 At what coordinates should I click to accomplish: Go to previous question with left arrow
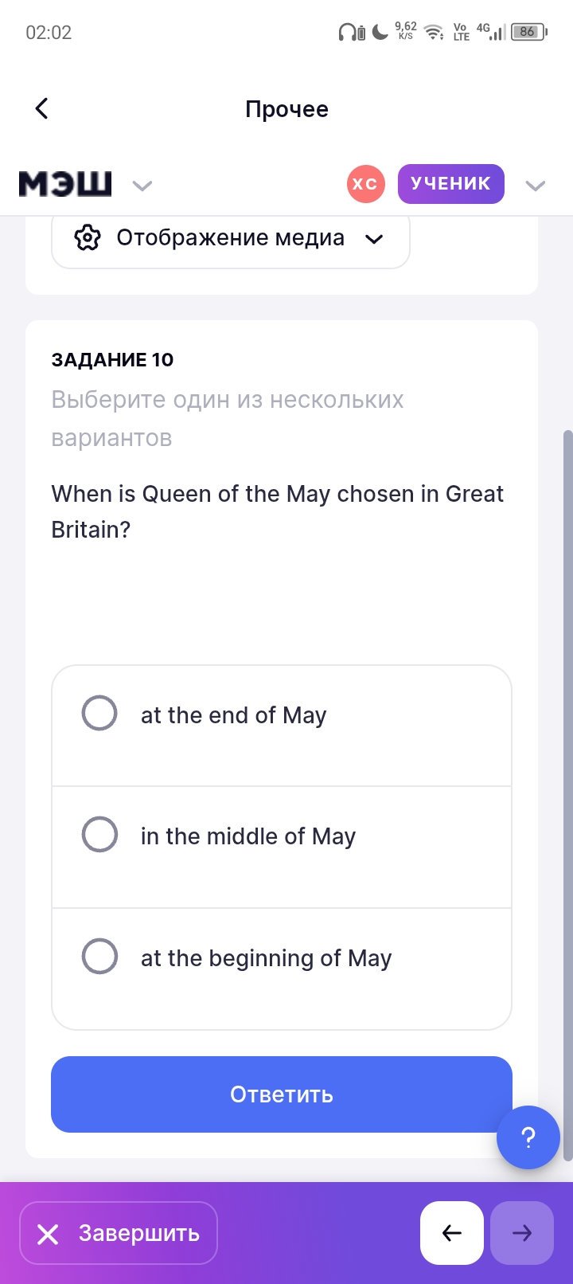pos(451,1233)
